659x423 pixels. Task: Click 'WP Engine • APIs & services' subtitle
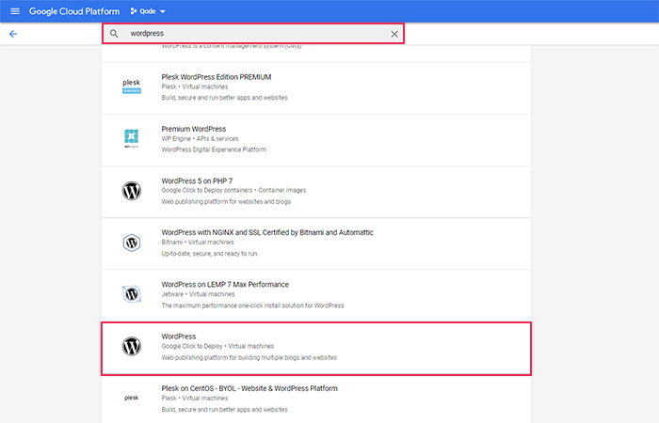click(200, 139)
